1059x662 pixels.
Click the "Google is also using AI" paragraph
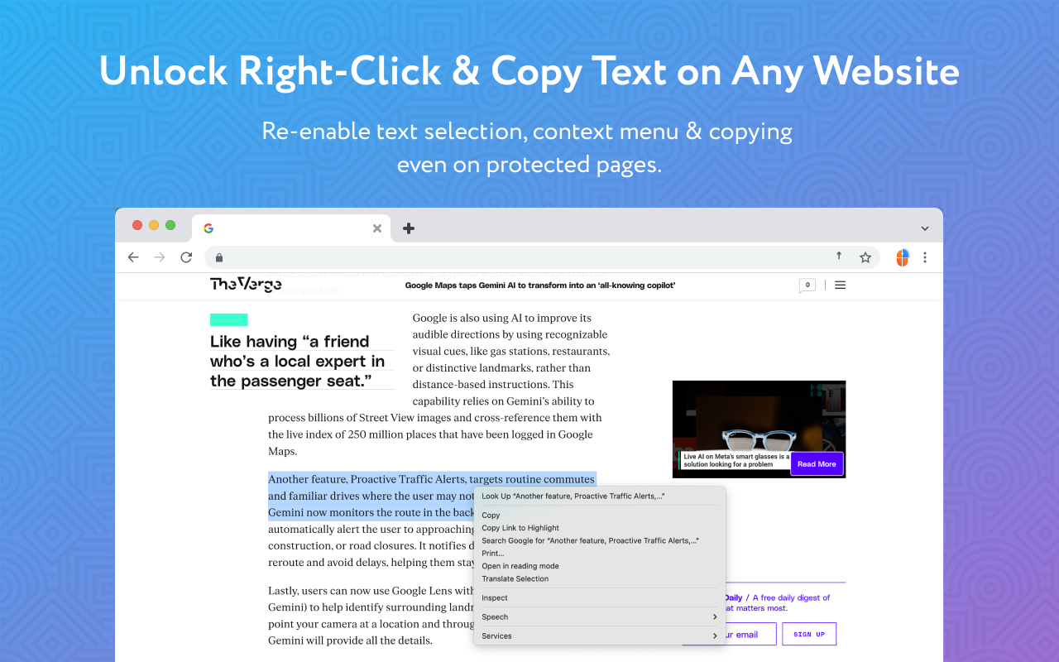439,384
